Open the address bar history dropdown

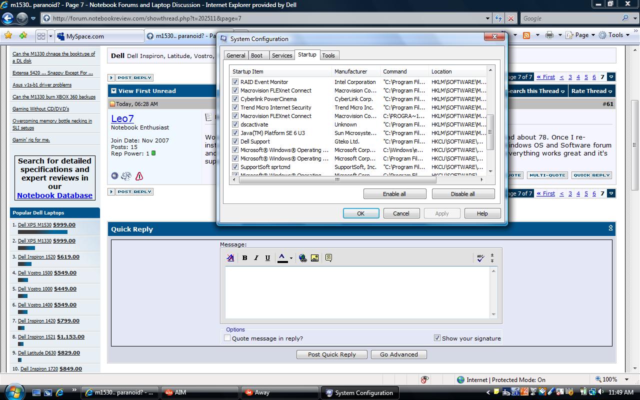(488, 18)
